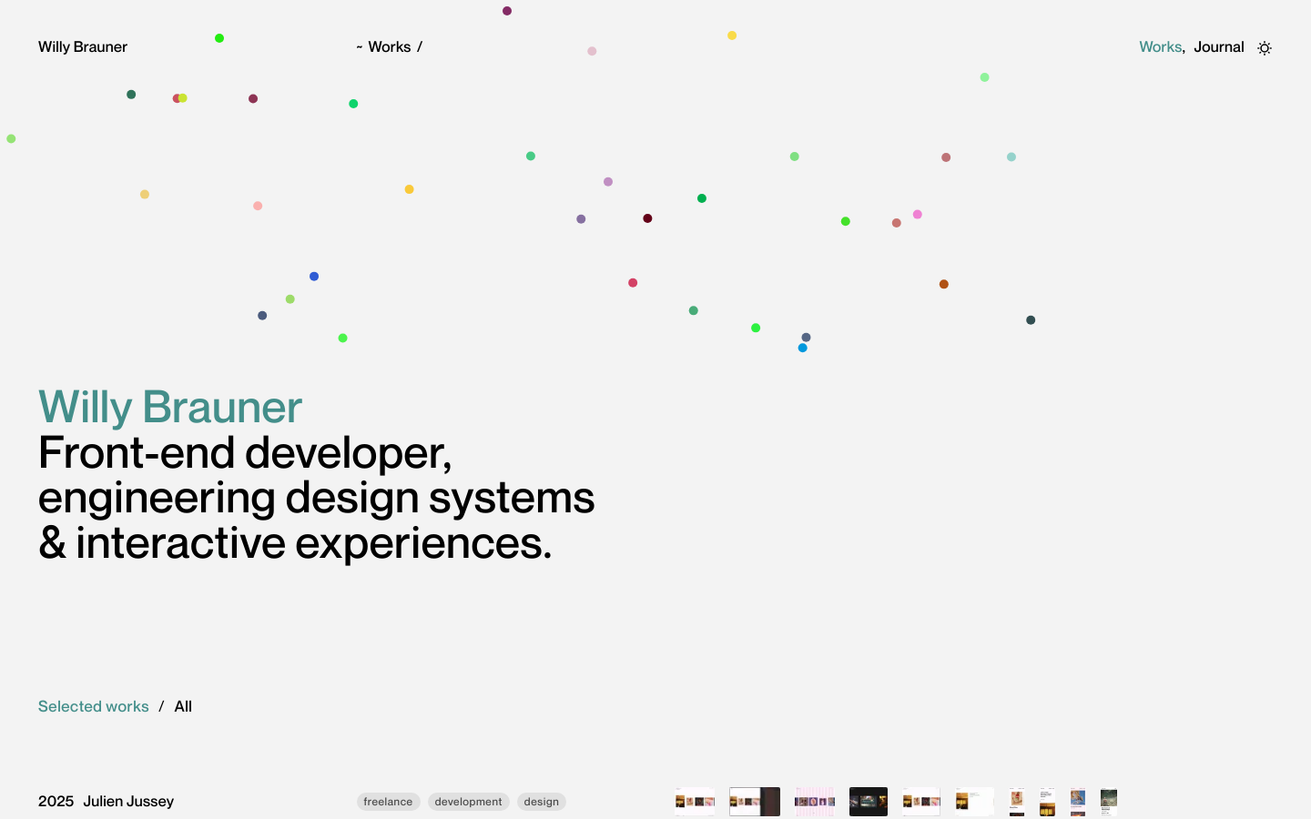
Task: Open the thumbnail with dark brown side panel
Action: coord(755,802)
